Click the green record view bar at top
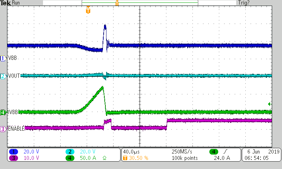Screen dimensions: 282x169 140,3
